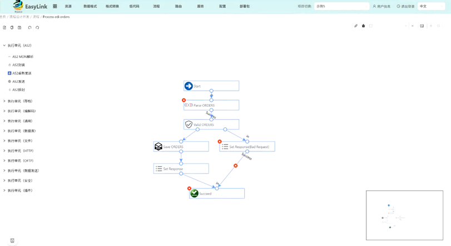Screen dimensions: 451x246
Task: Collapse the 执行单元 (AS2) tree group
Action: tap(4, 46)
